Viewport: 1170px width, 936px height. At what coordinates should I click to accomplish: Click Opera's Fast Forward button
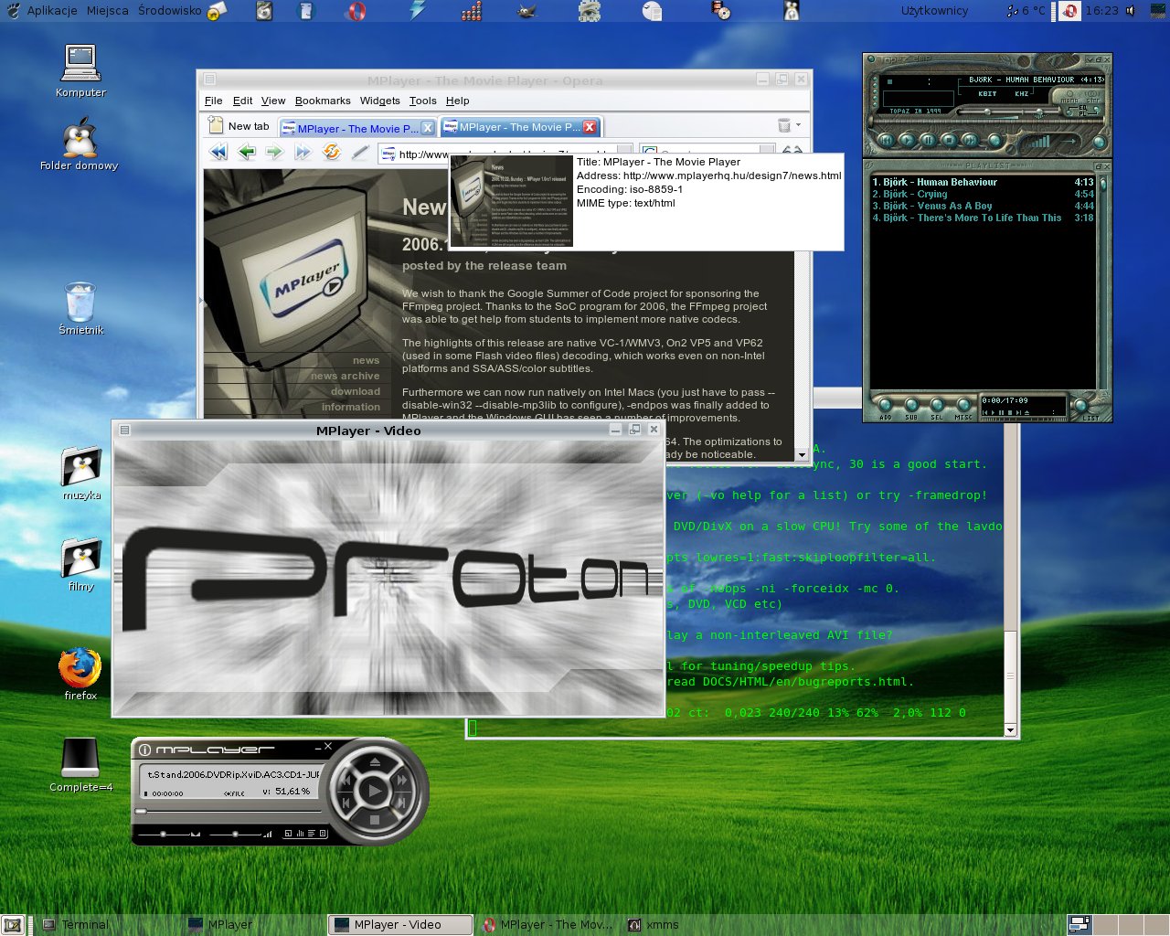click(303, 153)
